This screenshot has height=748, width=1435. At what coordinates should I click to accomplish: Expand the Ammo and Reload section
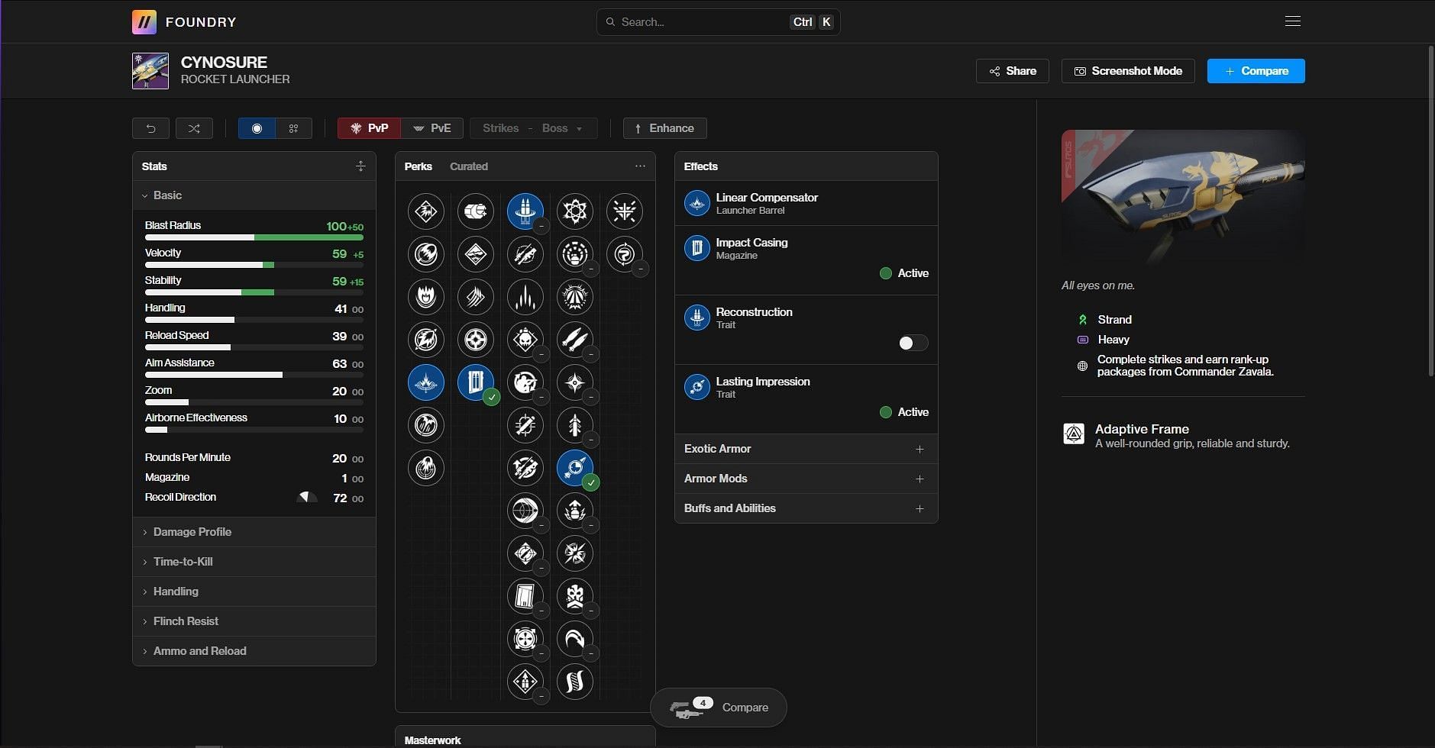click(x=254, y=651)
